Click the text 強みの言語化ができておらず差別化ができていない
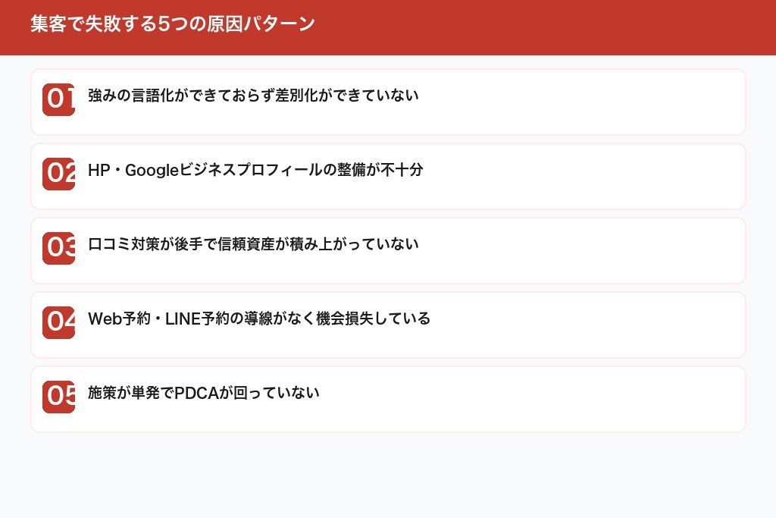 point(253,96)
